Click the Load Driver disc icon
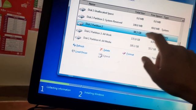The image size is (196, 110). [x=73, y=51]
